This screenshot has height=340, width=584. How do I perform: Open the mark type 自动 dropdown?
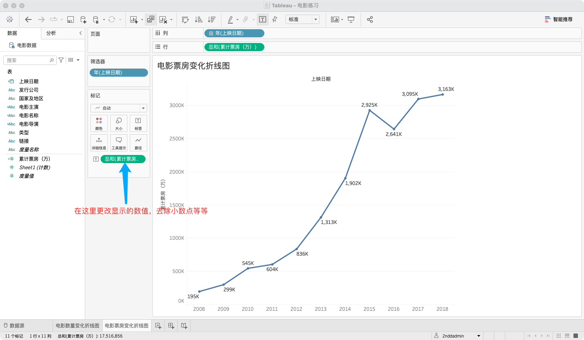tap(119, 108)
